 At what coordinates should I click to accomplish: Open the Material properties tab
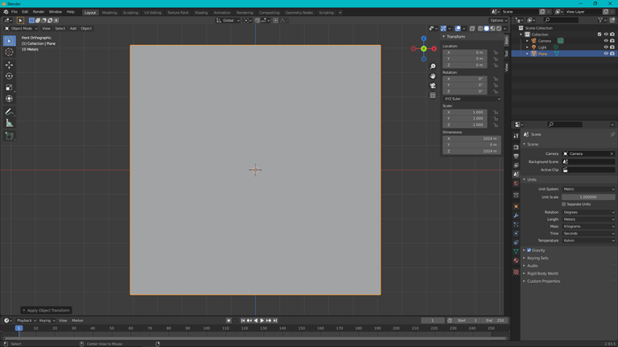[516, 260]
